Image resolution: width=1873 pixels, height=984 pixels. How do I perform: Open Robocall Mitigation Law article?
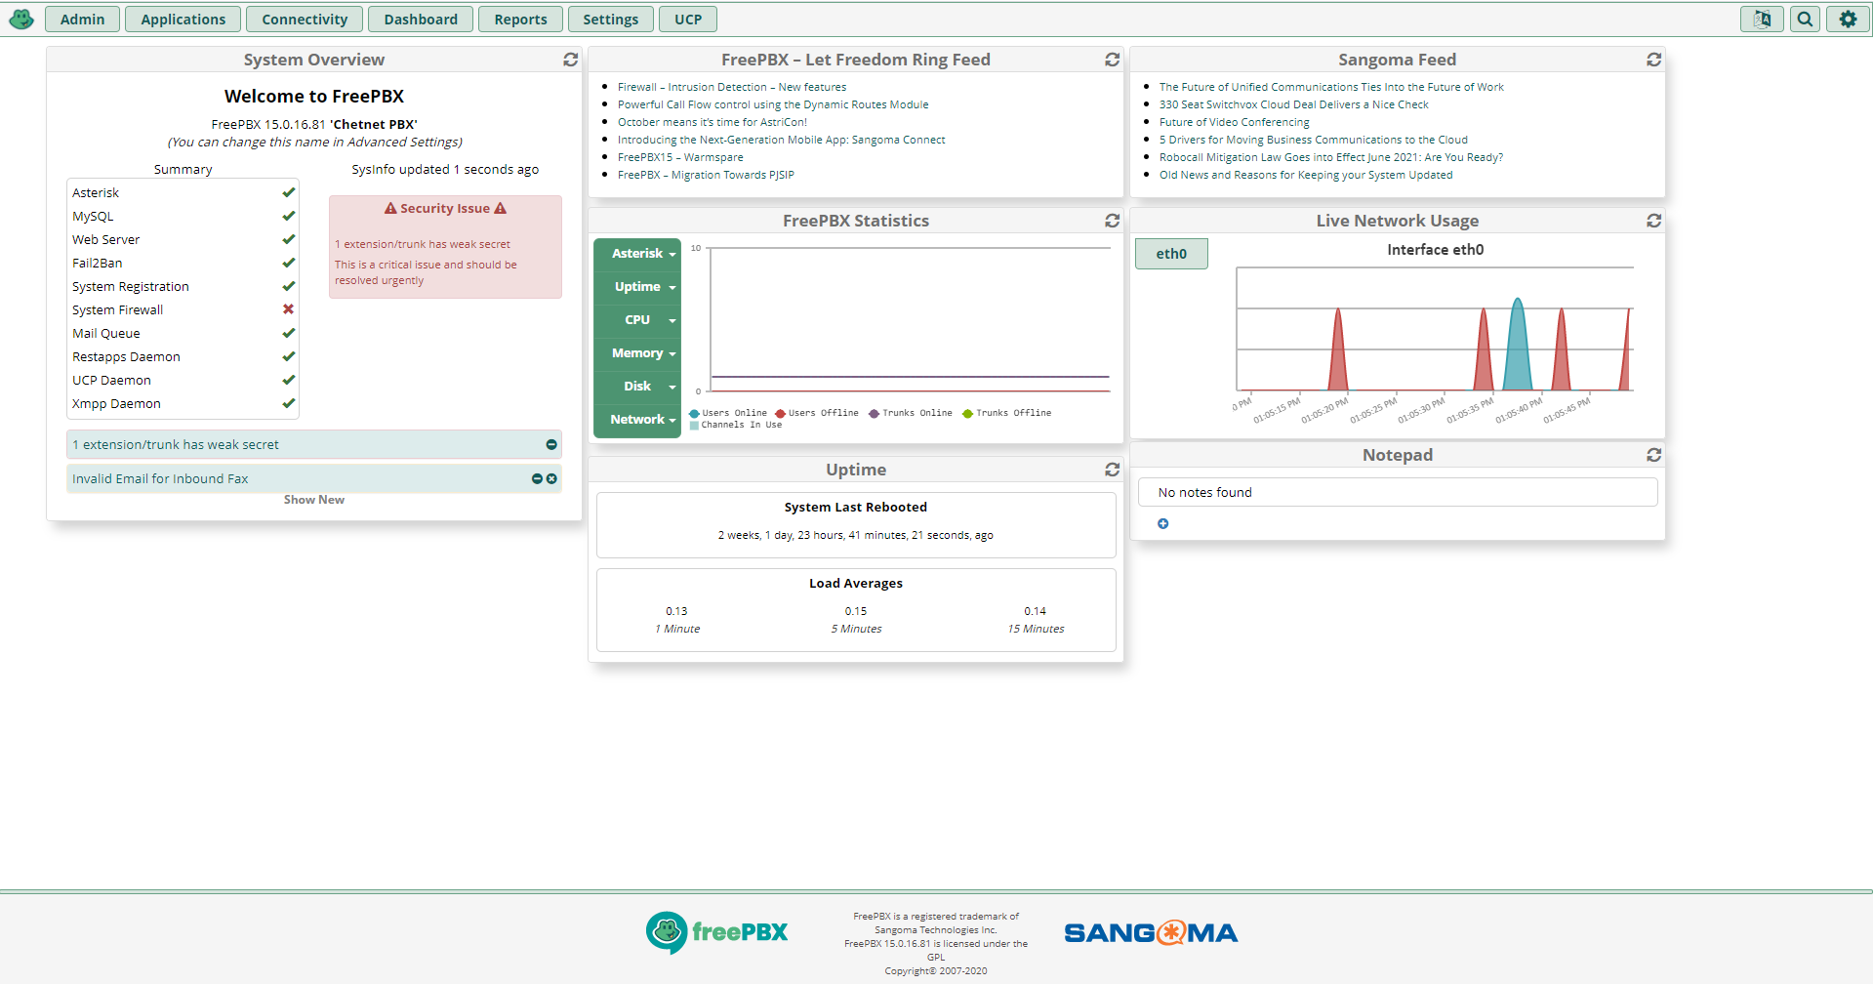click(1331, 157)
